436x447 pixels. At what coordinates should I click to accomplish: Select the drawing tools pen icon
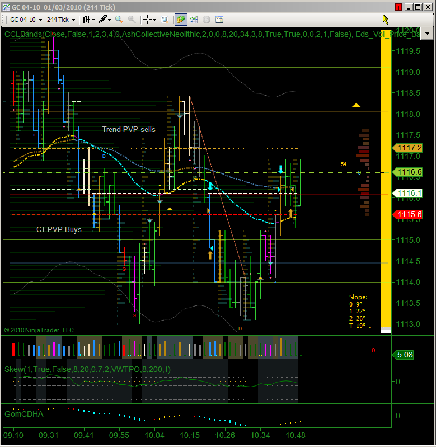[102, 20]
